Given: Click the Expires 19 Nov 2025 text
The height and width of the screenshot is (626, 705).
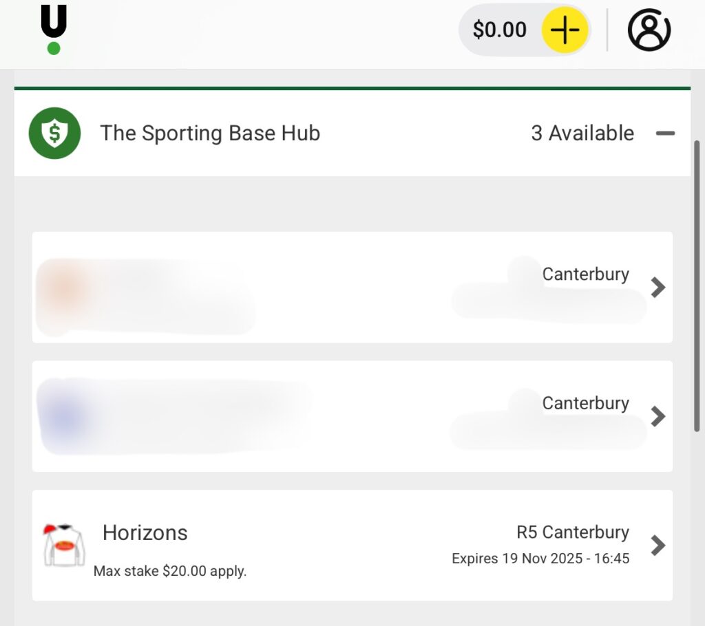Looking at the screenshot, I should [540, 559].
